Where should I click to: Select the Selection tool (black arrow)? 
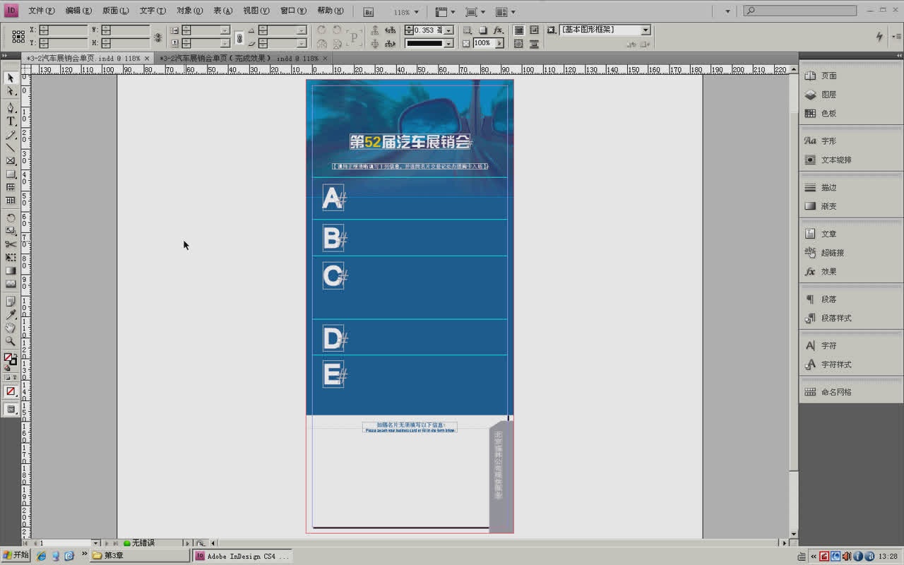[x=11, y=78]
